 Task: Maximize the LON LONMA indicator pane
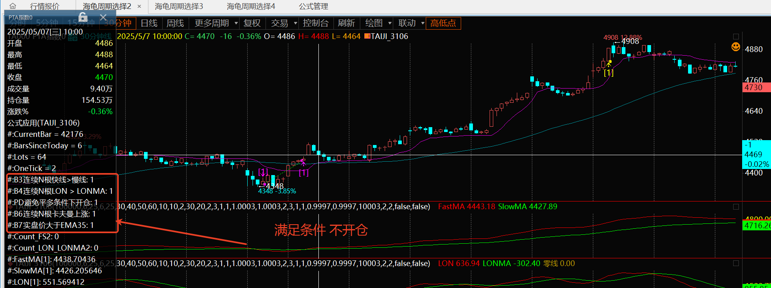(736, 263)
